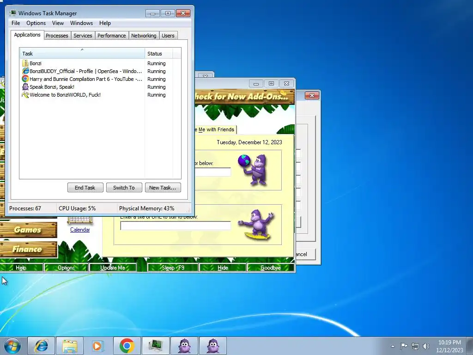Click the Update Me button

tap(113, 268)
